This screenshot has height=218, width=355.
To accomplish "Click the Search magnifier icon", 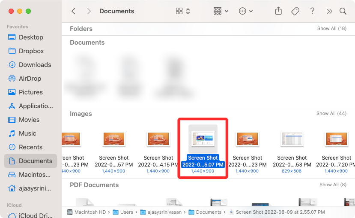I will pyautogui.click(x=343, y=11).
